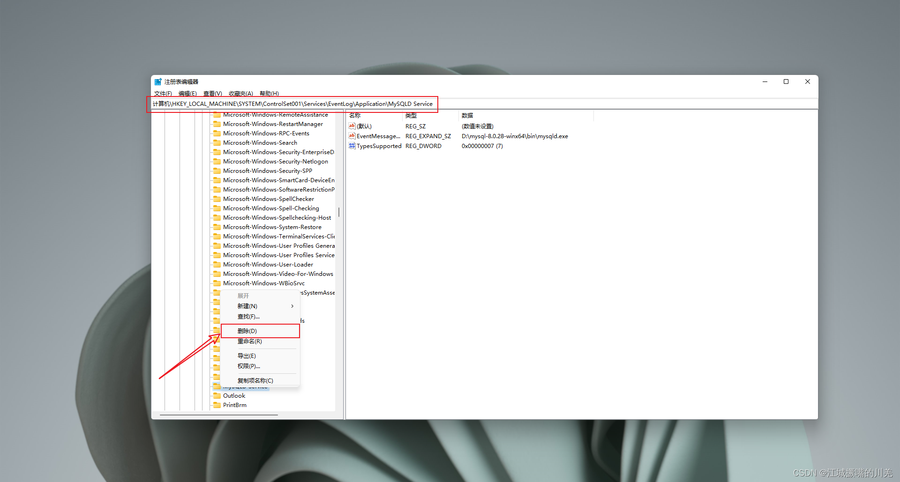Maximize the Registry Editor window

click(786, 82)
